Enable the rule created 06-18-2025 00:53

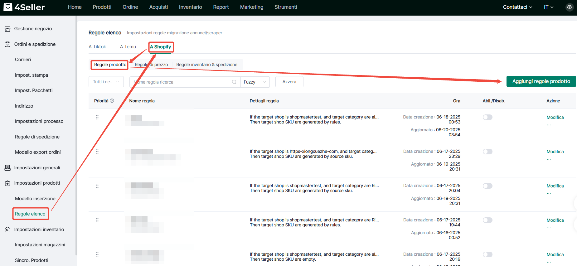(487, 117)
